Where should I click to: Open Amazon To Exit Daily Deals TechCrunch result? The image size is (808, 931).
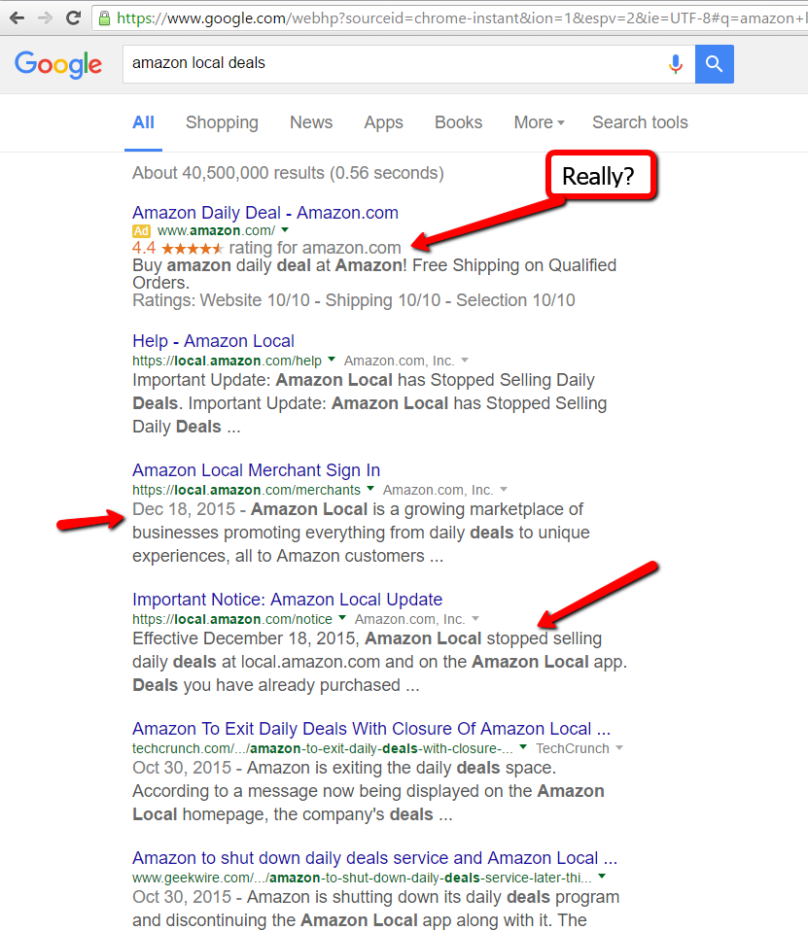tap(371, 729)
